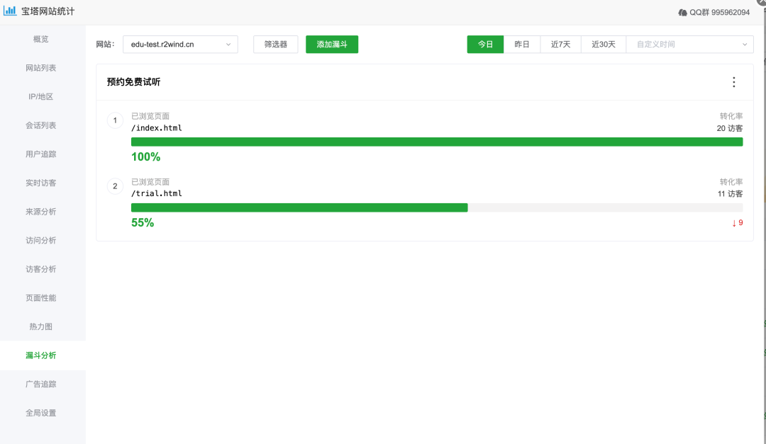Click the 20 访客 visitor count
Image resolution: width=766 pixels, height=444 pixels.
pyautogui.click(x=729, y=128)
